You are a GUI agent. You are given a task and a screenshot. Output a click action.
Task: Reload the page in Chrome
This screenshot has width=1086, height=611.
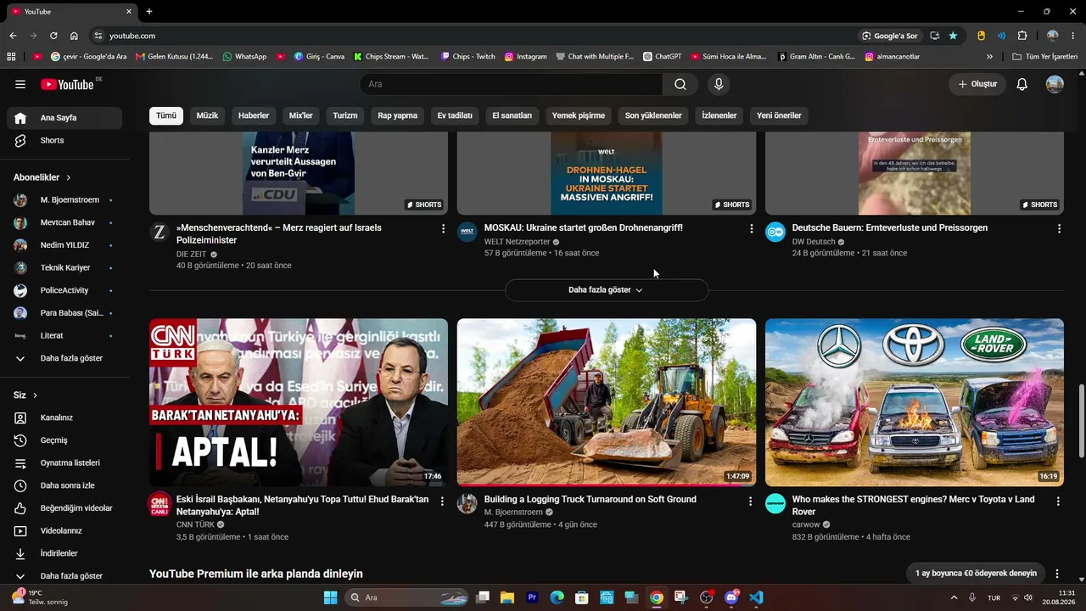[x=53, y=36]
